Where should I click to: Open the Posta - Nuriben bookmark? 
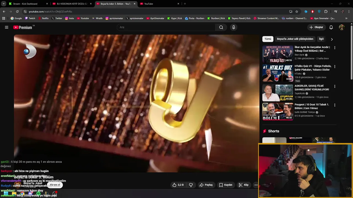coord(194,18)
